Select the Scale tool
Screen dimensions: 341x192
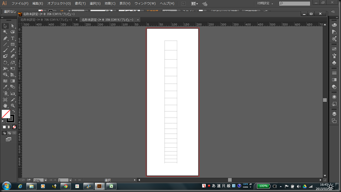click(x=13, y=62)
